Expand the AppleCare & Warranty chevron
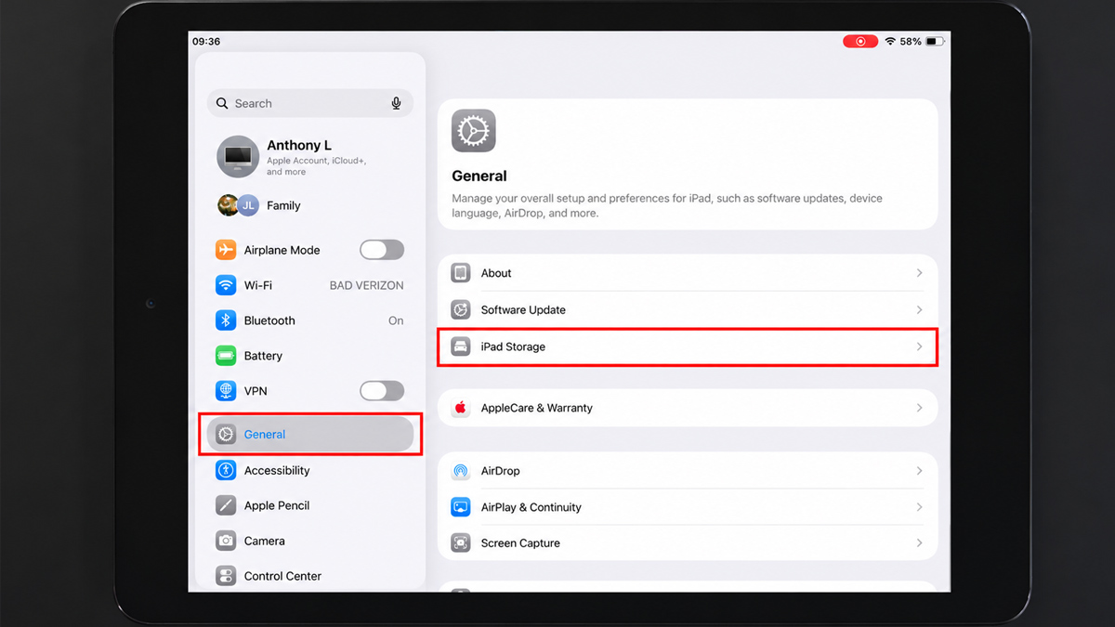 920,408
